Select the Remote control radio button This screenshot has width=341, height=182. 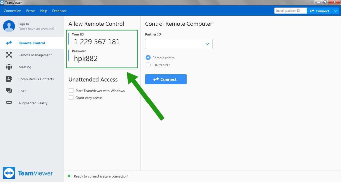148,57
